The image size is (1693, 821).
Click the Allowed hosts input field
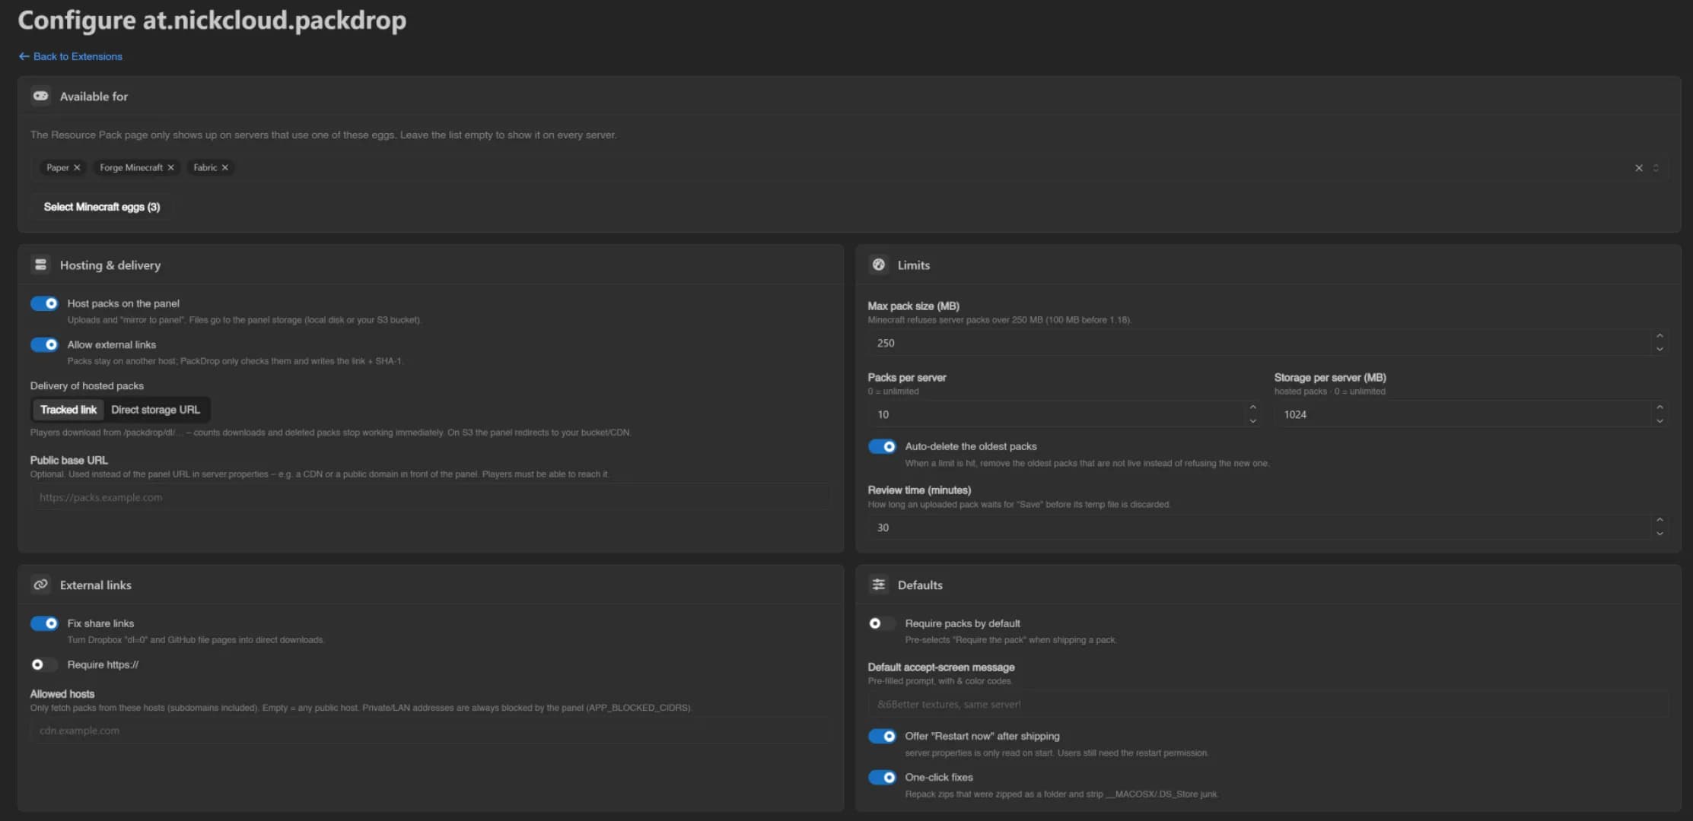[x=430, y=731]
